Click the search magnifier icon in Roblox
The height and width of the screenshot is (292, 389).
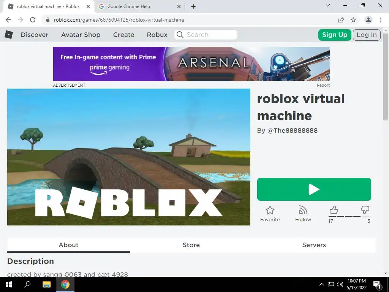pos(180,35)
